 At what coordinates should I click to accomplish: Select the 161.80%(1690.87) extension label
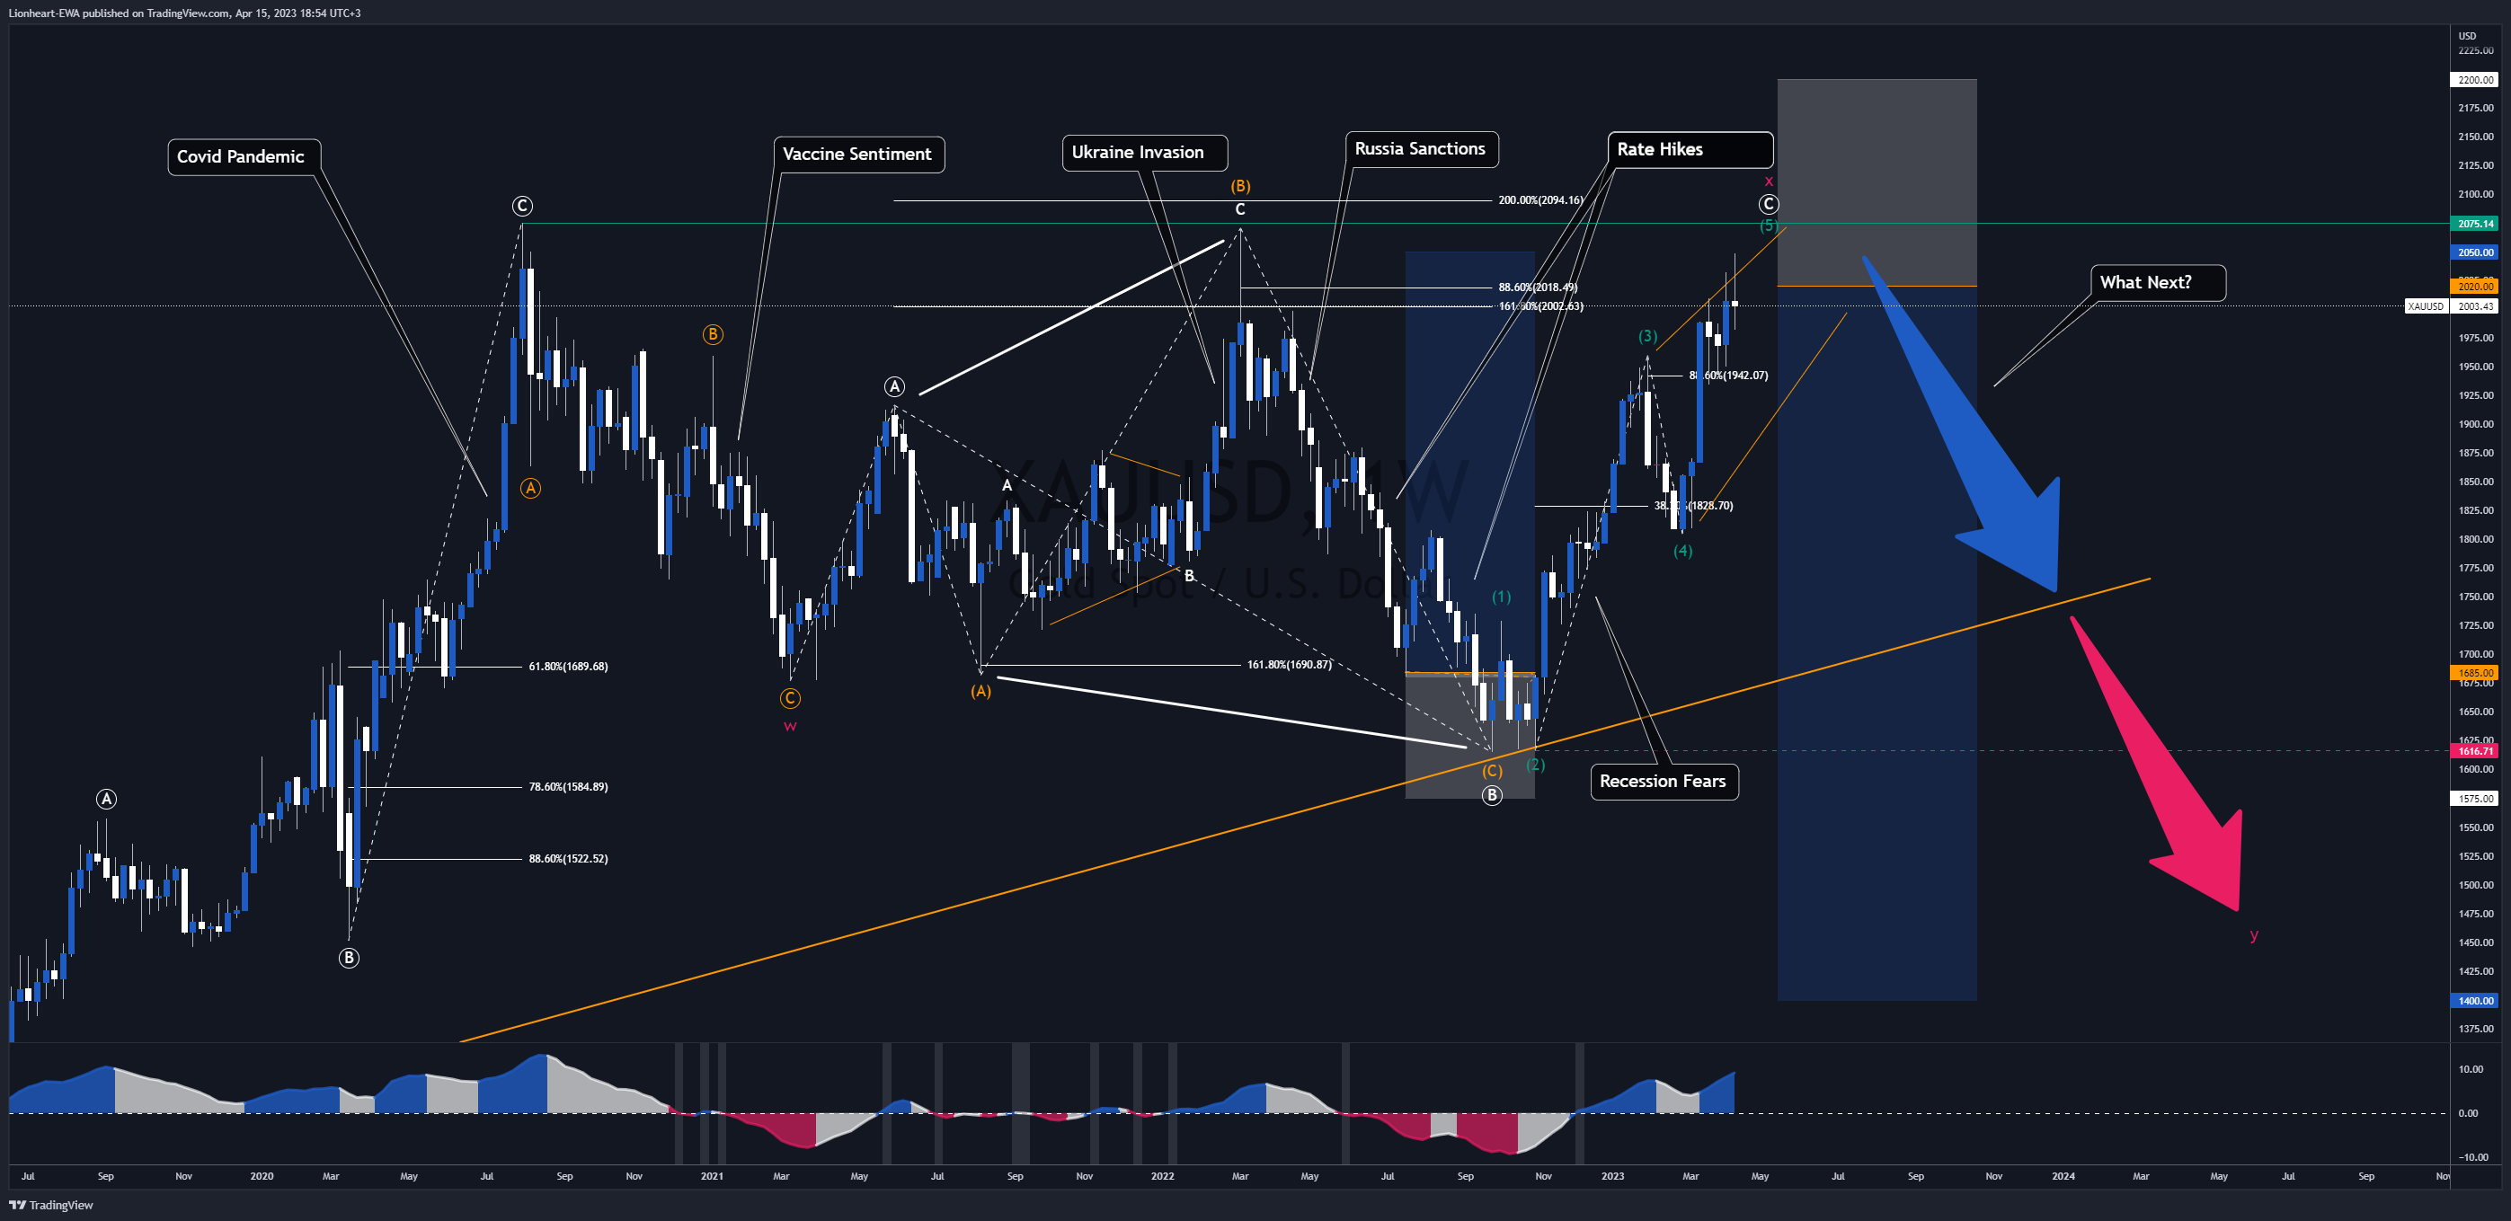pyautogui.click(x=1289, y=665)
